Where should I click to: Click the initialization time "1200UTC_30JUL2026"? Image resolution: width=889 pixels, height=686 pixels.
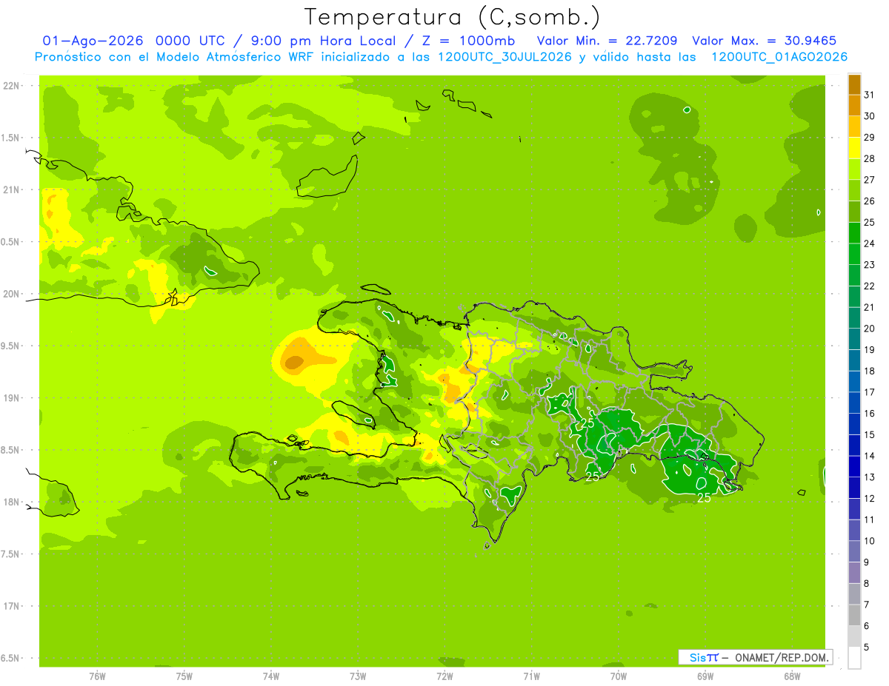click(x=505, y=57)
